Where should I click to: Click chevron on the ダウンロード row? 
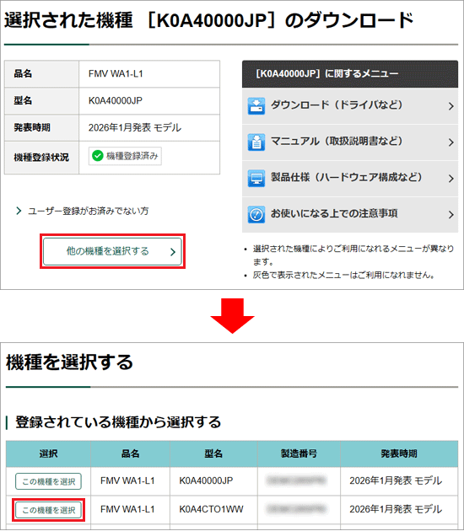451,106
